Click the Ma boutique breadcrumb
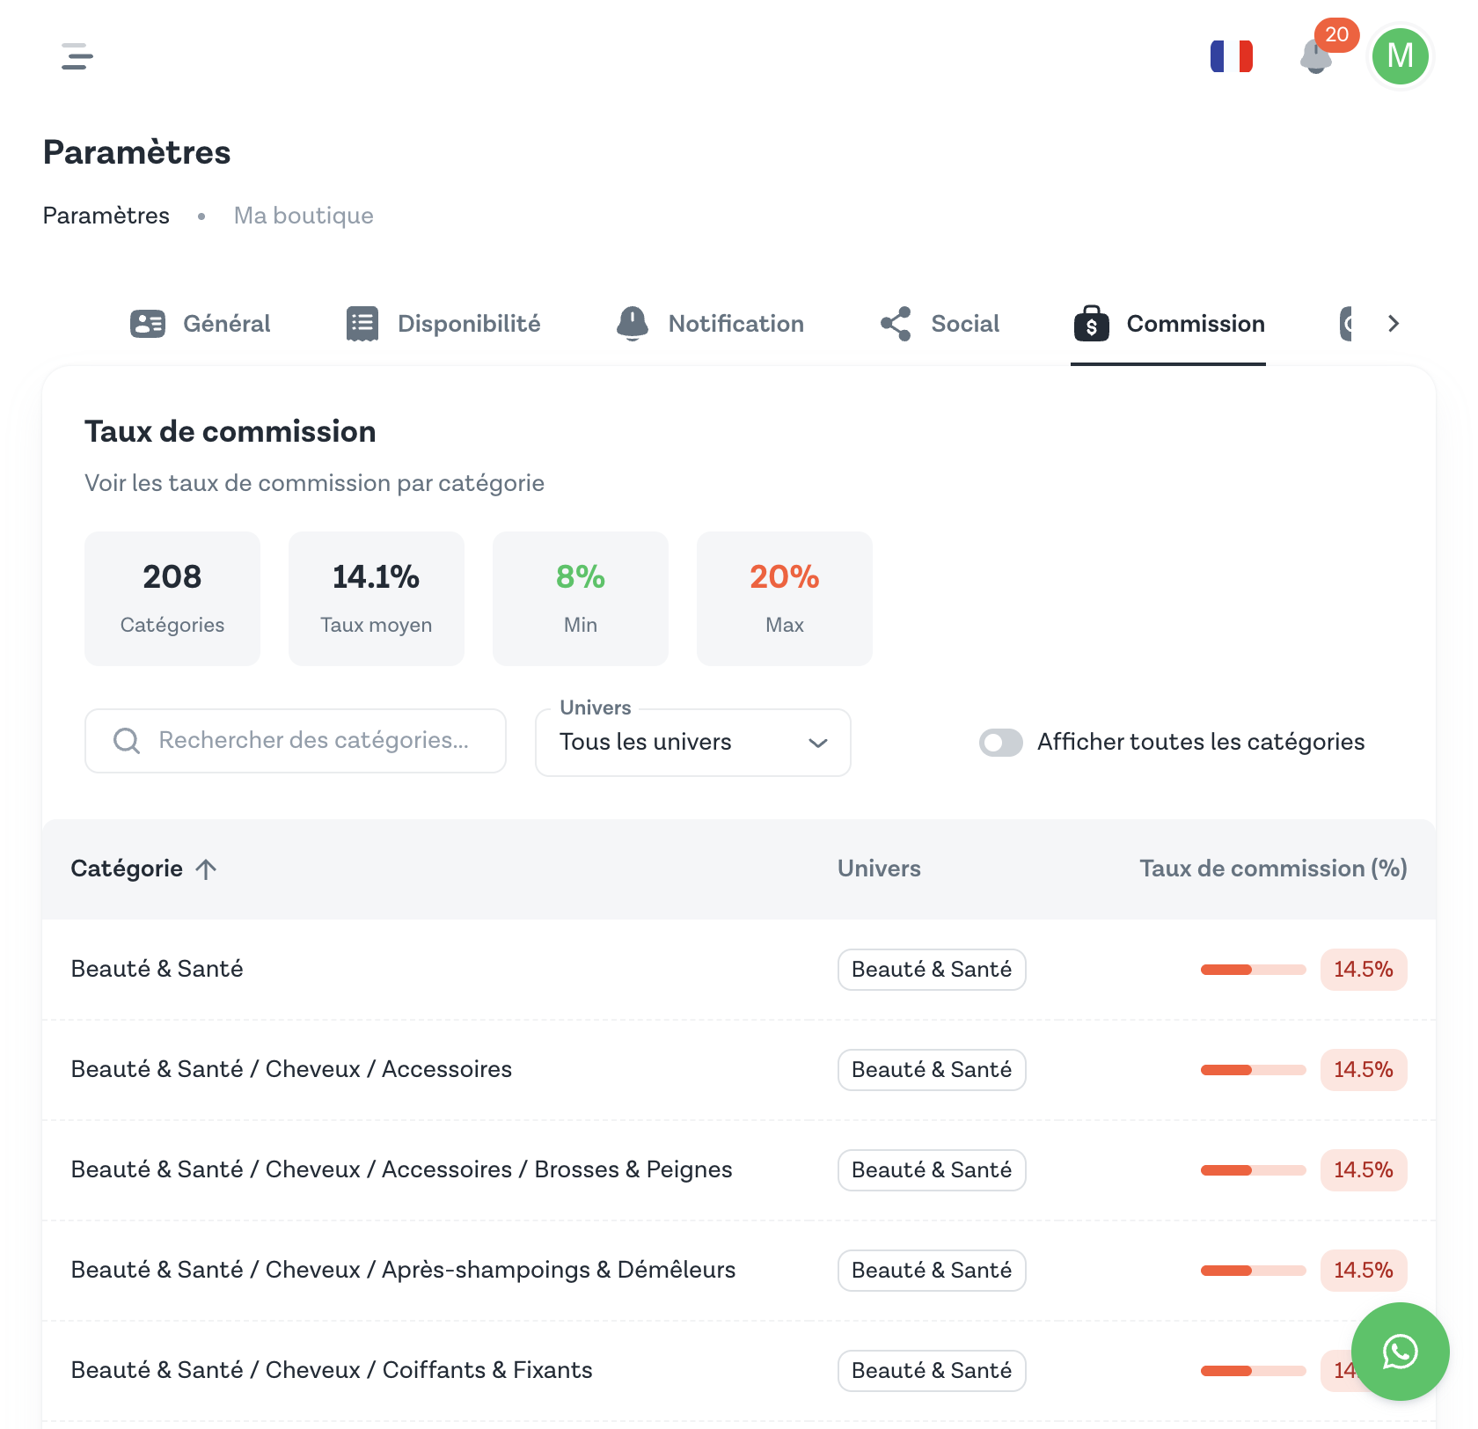1478x1429 pixels. [304, 216]
